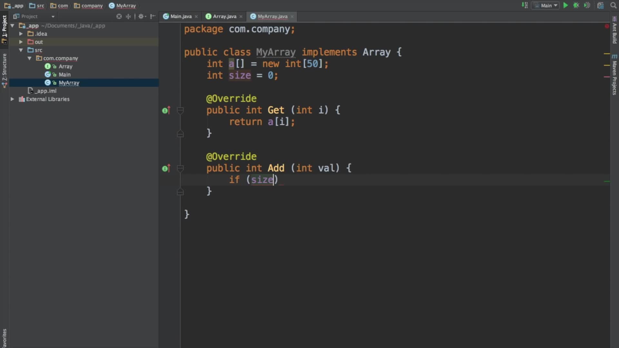Open the Main run configuration dropdown
Viewport: 619px width, 348px height.
pos(545,5)
